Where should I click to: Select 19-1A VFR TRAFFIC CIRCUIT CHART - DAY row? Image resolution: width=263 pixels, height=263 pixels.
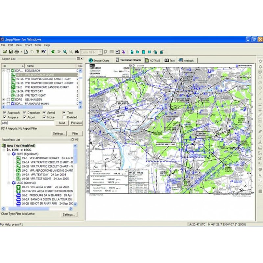(44, 79)
